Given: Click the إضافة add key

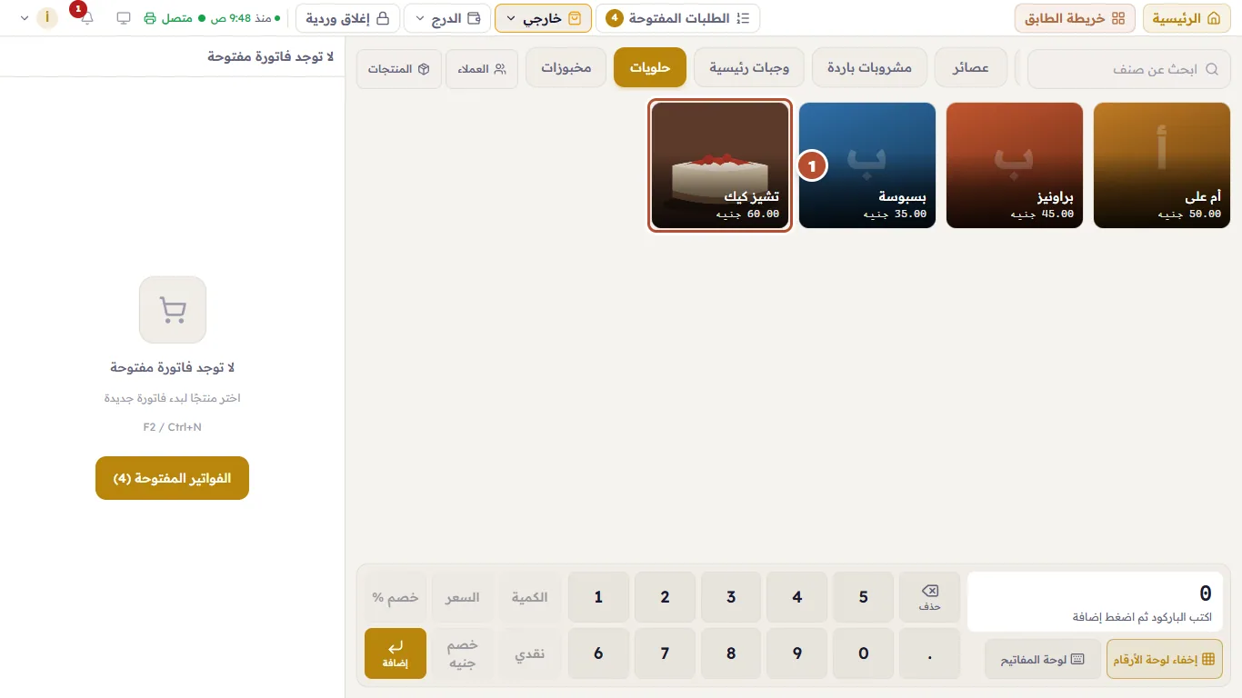Looking at the screenshot, I should click(396, 653).
